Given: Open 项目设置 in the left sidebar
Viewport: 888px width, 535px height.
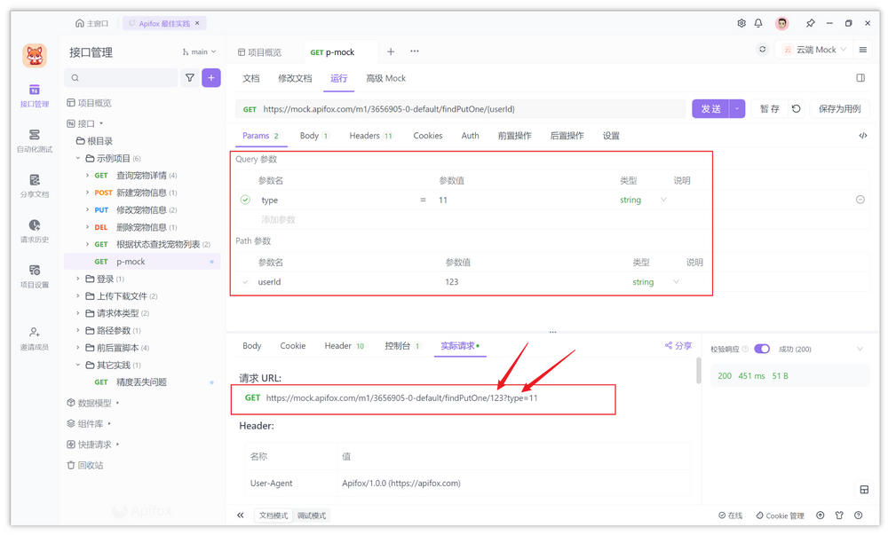Looking at the screenshot, I should pyautogui.click(x=35, y=276).
